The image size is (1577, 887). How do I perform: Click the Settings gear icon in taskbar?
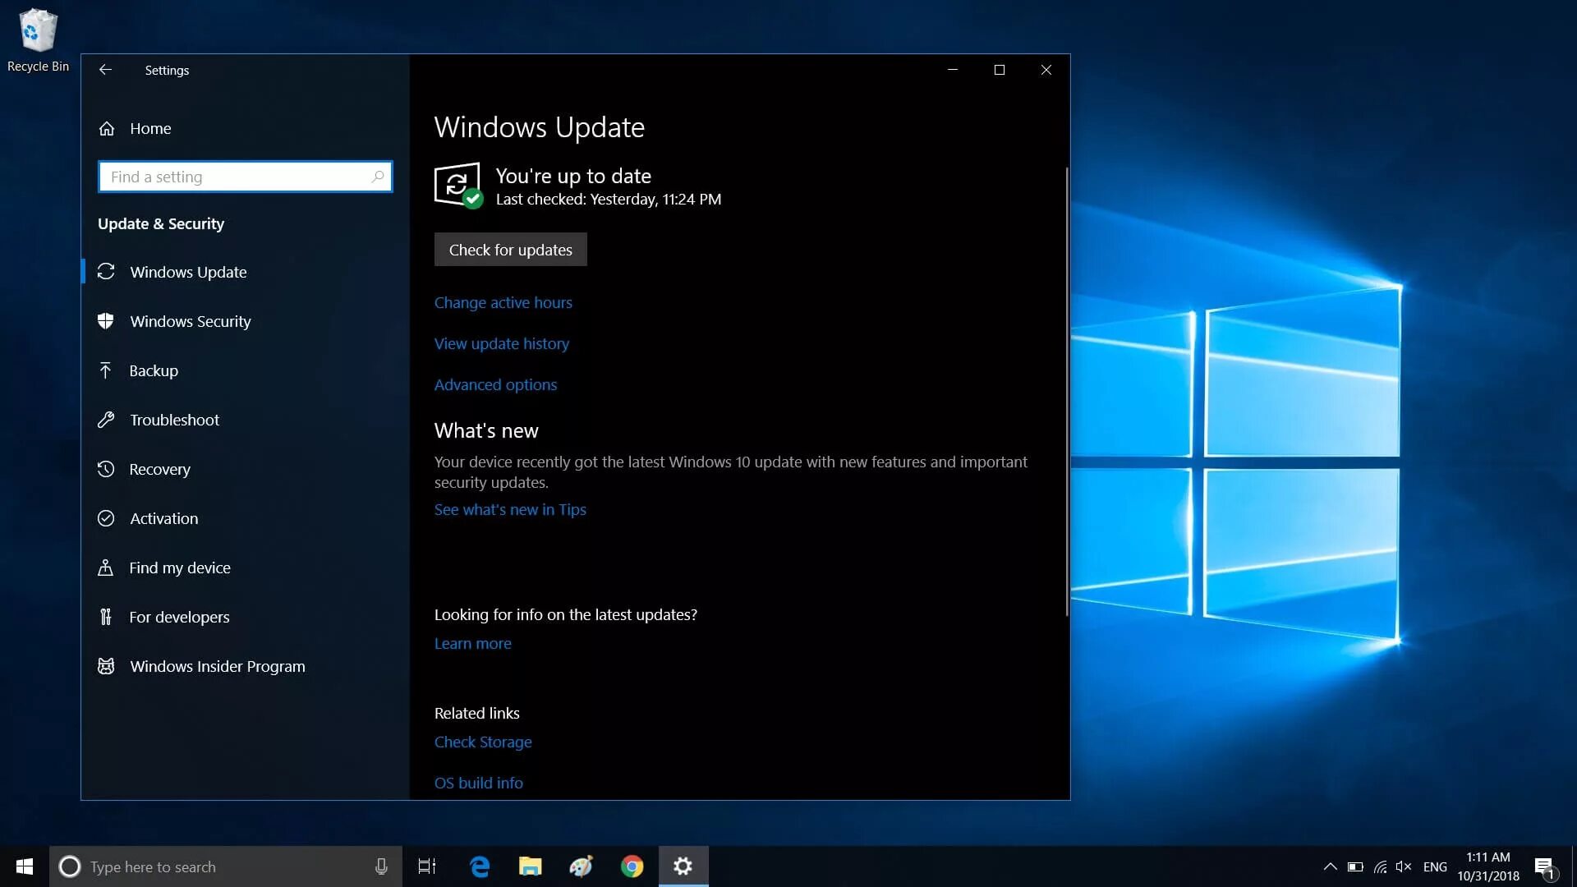[x=683, y=866]
